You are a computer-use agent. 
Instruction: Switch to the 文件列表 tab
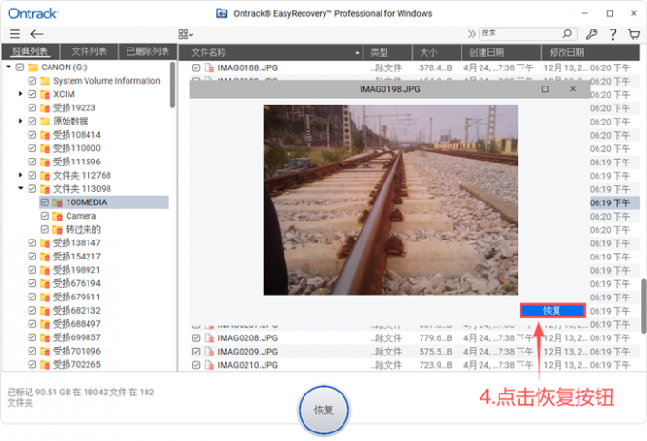[88, 51]
